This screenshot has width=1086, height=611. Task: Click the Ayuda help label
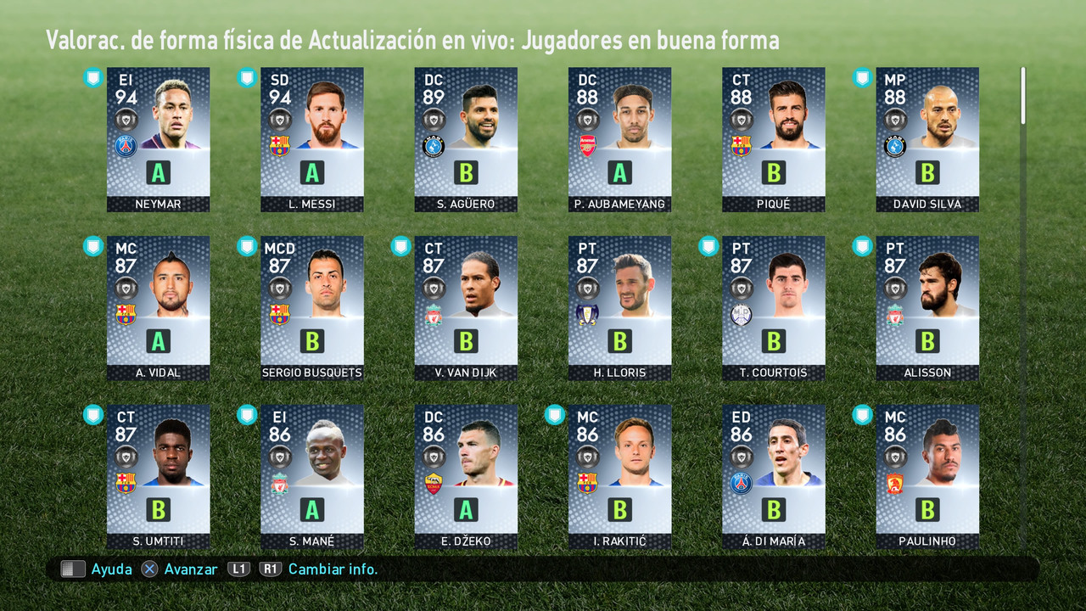[112, 569]
